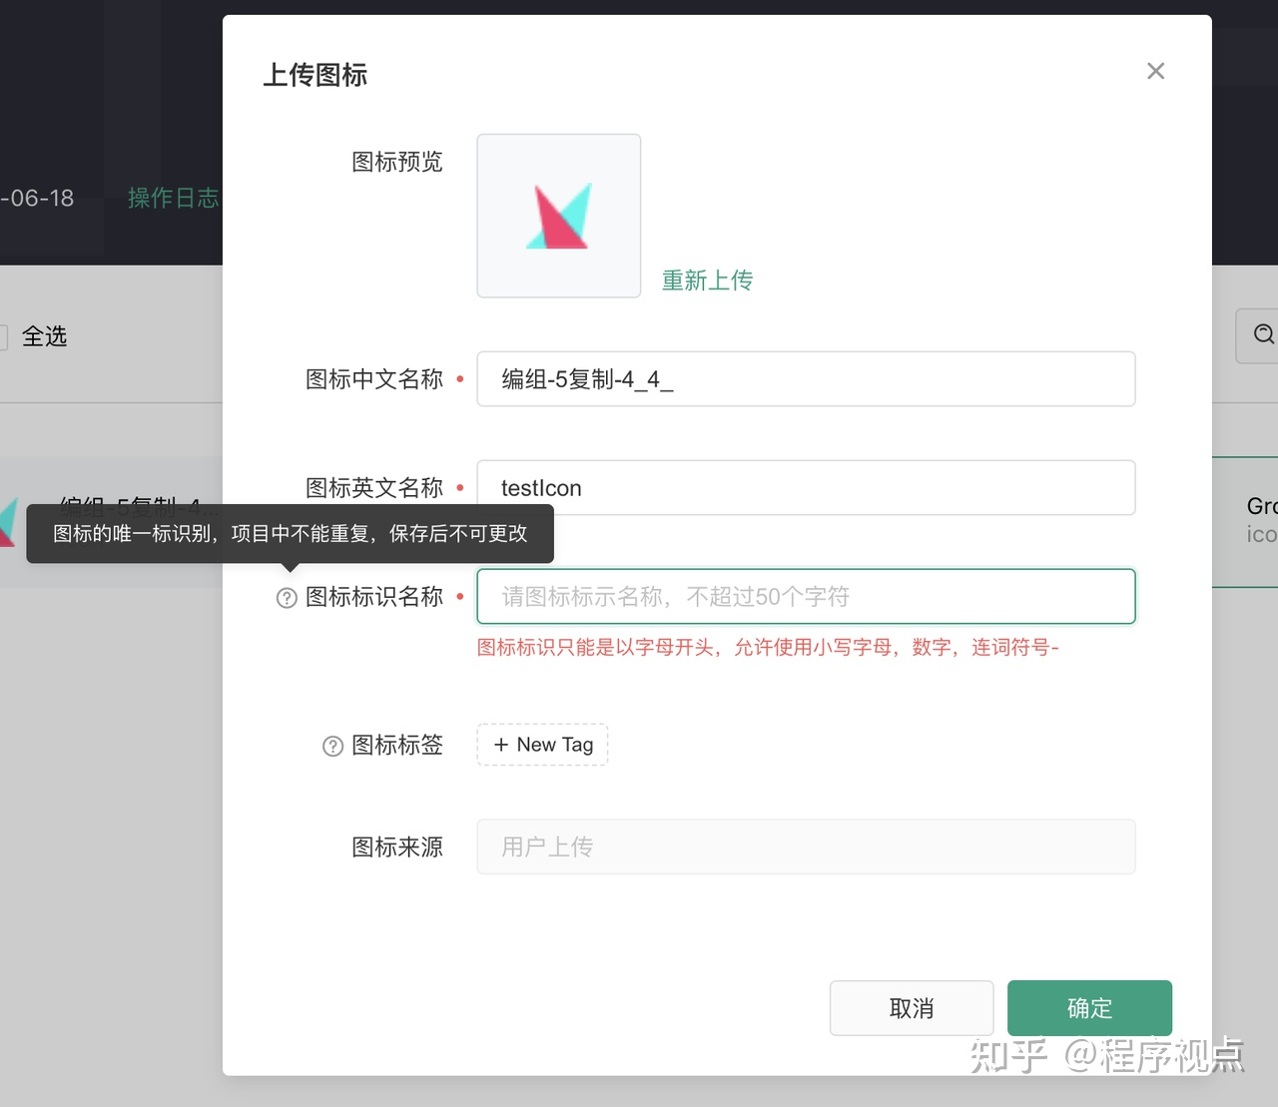Click the 取消 button
The image size is (1278, 1107).
tap(912, 1008)
